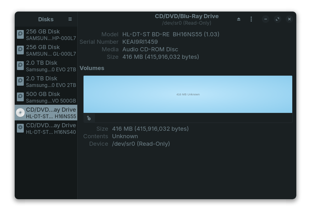Select the 416 MB Unknown volume block
311x217 pixels.
click(x=188, y=94)
